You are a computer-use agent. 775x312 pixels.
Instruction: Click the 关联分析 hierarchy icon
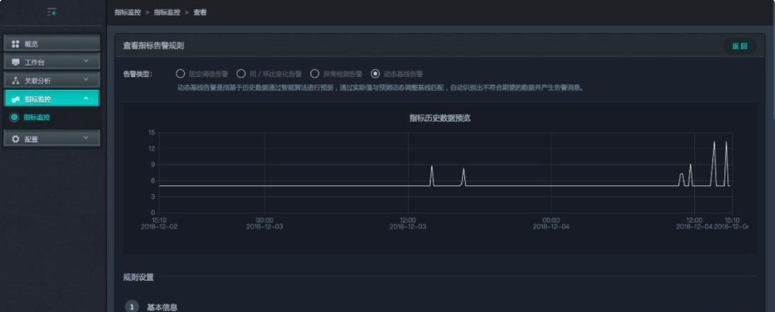pos(15,81)
